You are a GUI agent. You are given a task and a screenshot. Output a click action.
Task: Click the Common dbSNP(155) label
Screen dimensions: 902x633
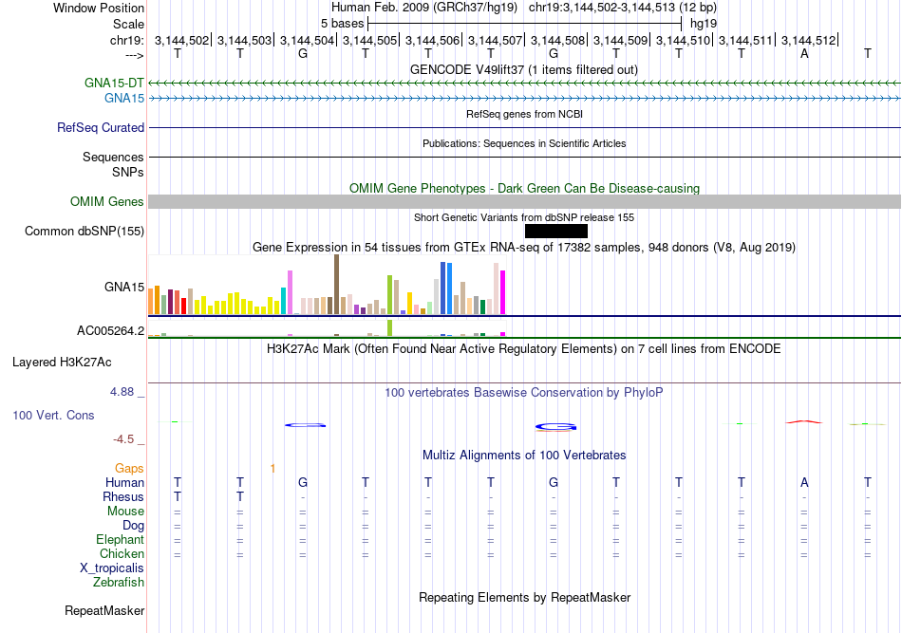[x=85, y=232]
